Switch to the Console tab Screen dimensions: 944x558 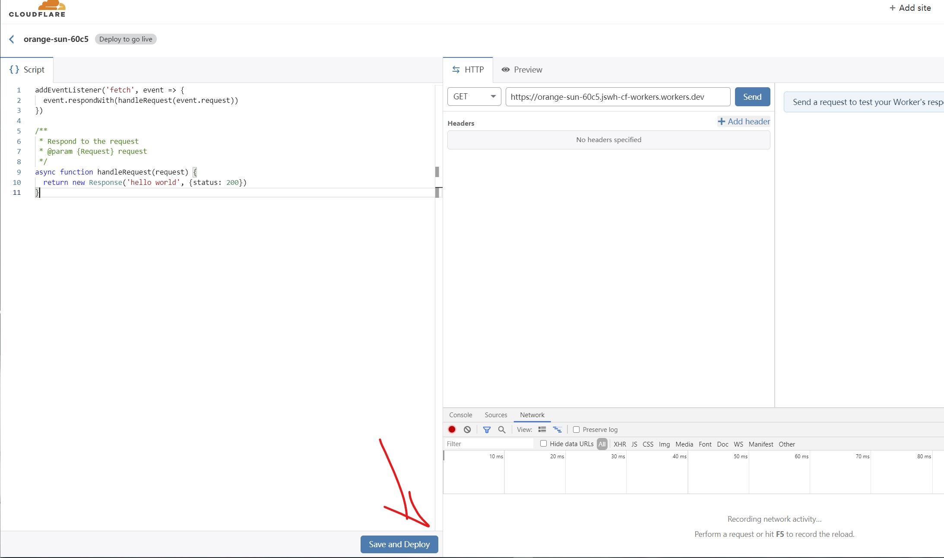click(x=461, y=415)
